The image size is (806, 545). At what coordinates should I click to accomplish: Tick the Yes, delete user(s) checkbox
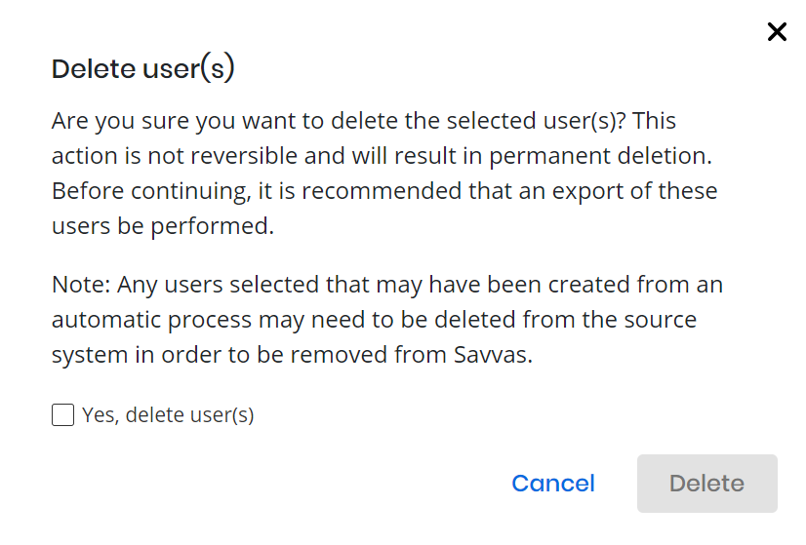(62, 414)
